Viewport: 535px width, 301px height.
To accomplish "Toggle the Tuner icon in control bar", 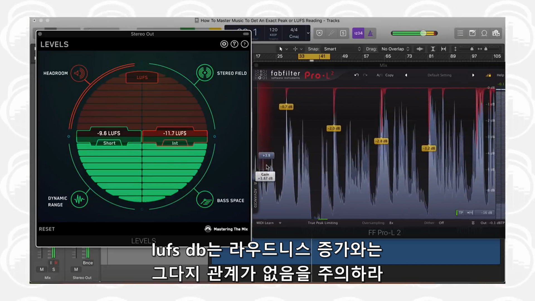I will click(331, 33).
